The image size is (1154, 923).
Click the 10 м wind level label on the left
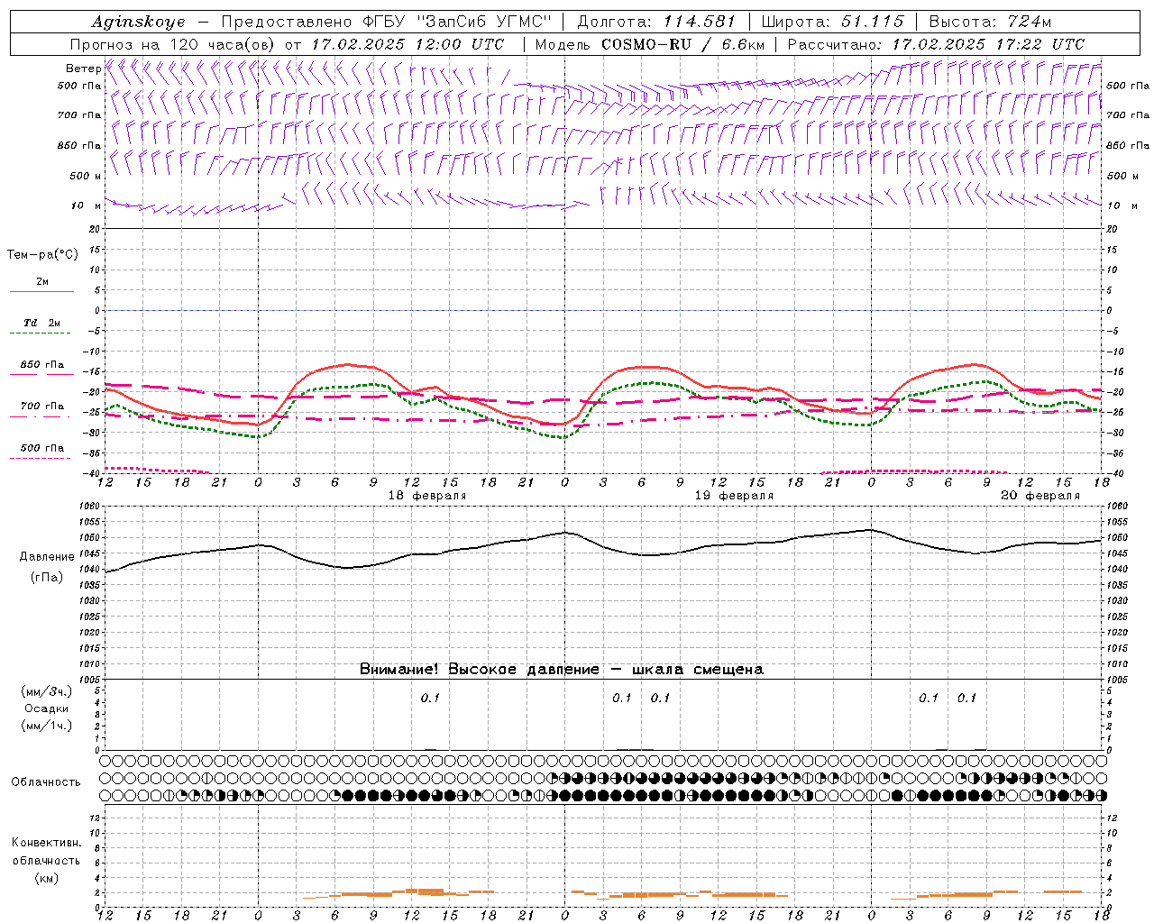coord(87,206)
